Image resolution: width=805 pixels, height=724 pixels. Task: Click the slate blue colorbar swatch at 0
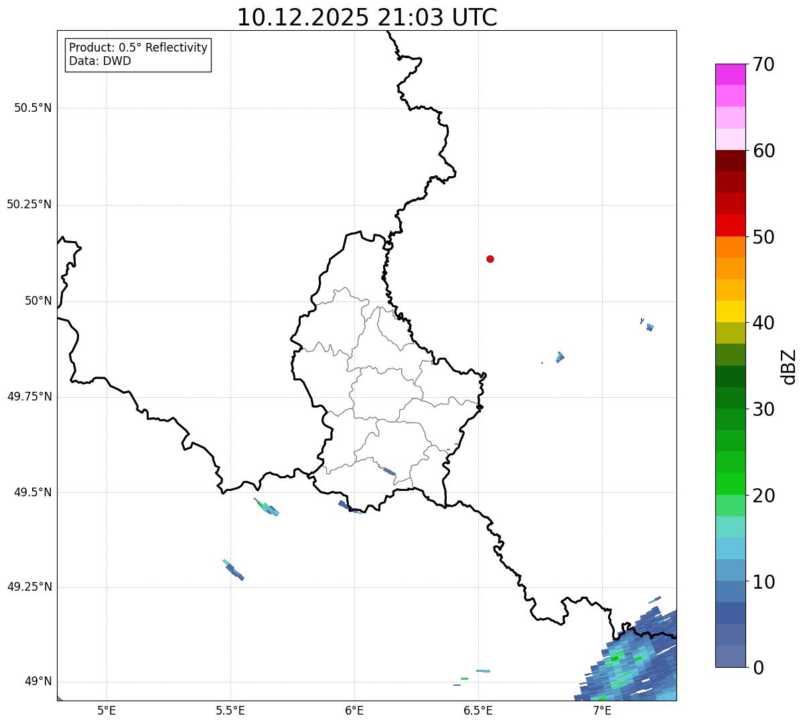click(x=730, y=656)
